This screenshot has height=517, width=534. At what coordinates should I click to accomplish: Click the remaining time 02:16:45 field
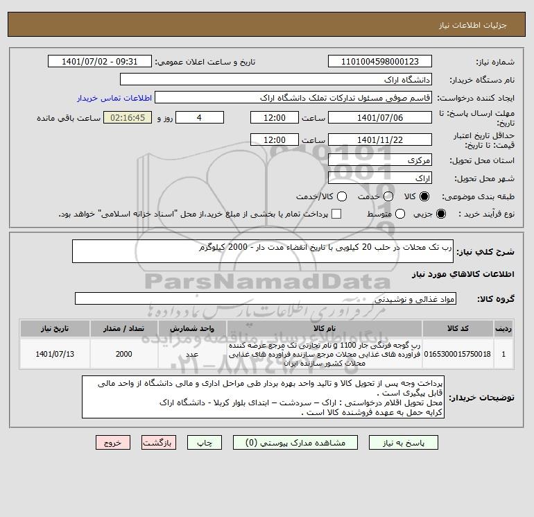(128, 117)
